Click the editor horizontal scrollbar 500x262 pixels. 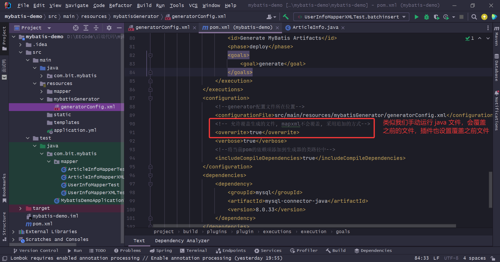[305, 226]
